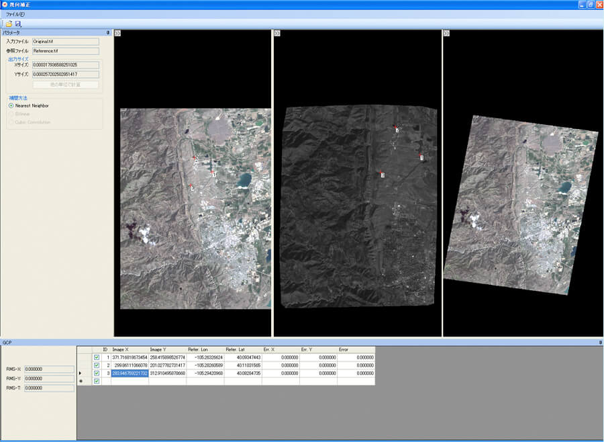Screen dimensions: 604x442
Task: Select cell 371.716818673454 in row 1
Action: point(130,357)
